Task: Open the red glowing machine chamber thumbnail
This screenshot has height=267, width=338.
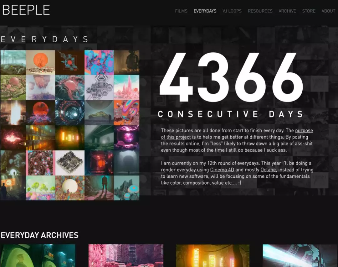Action: [99, 163]
